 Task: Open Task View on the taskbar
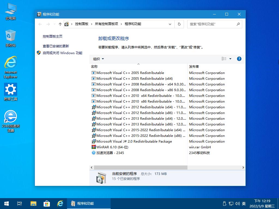click(20, 204)
